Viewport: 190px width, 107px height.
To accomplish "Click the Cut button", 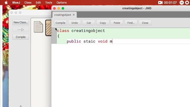I will [x=89, y=23].
